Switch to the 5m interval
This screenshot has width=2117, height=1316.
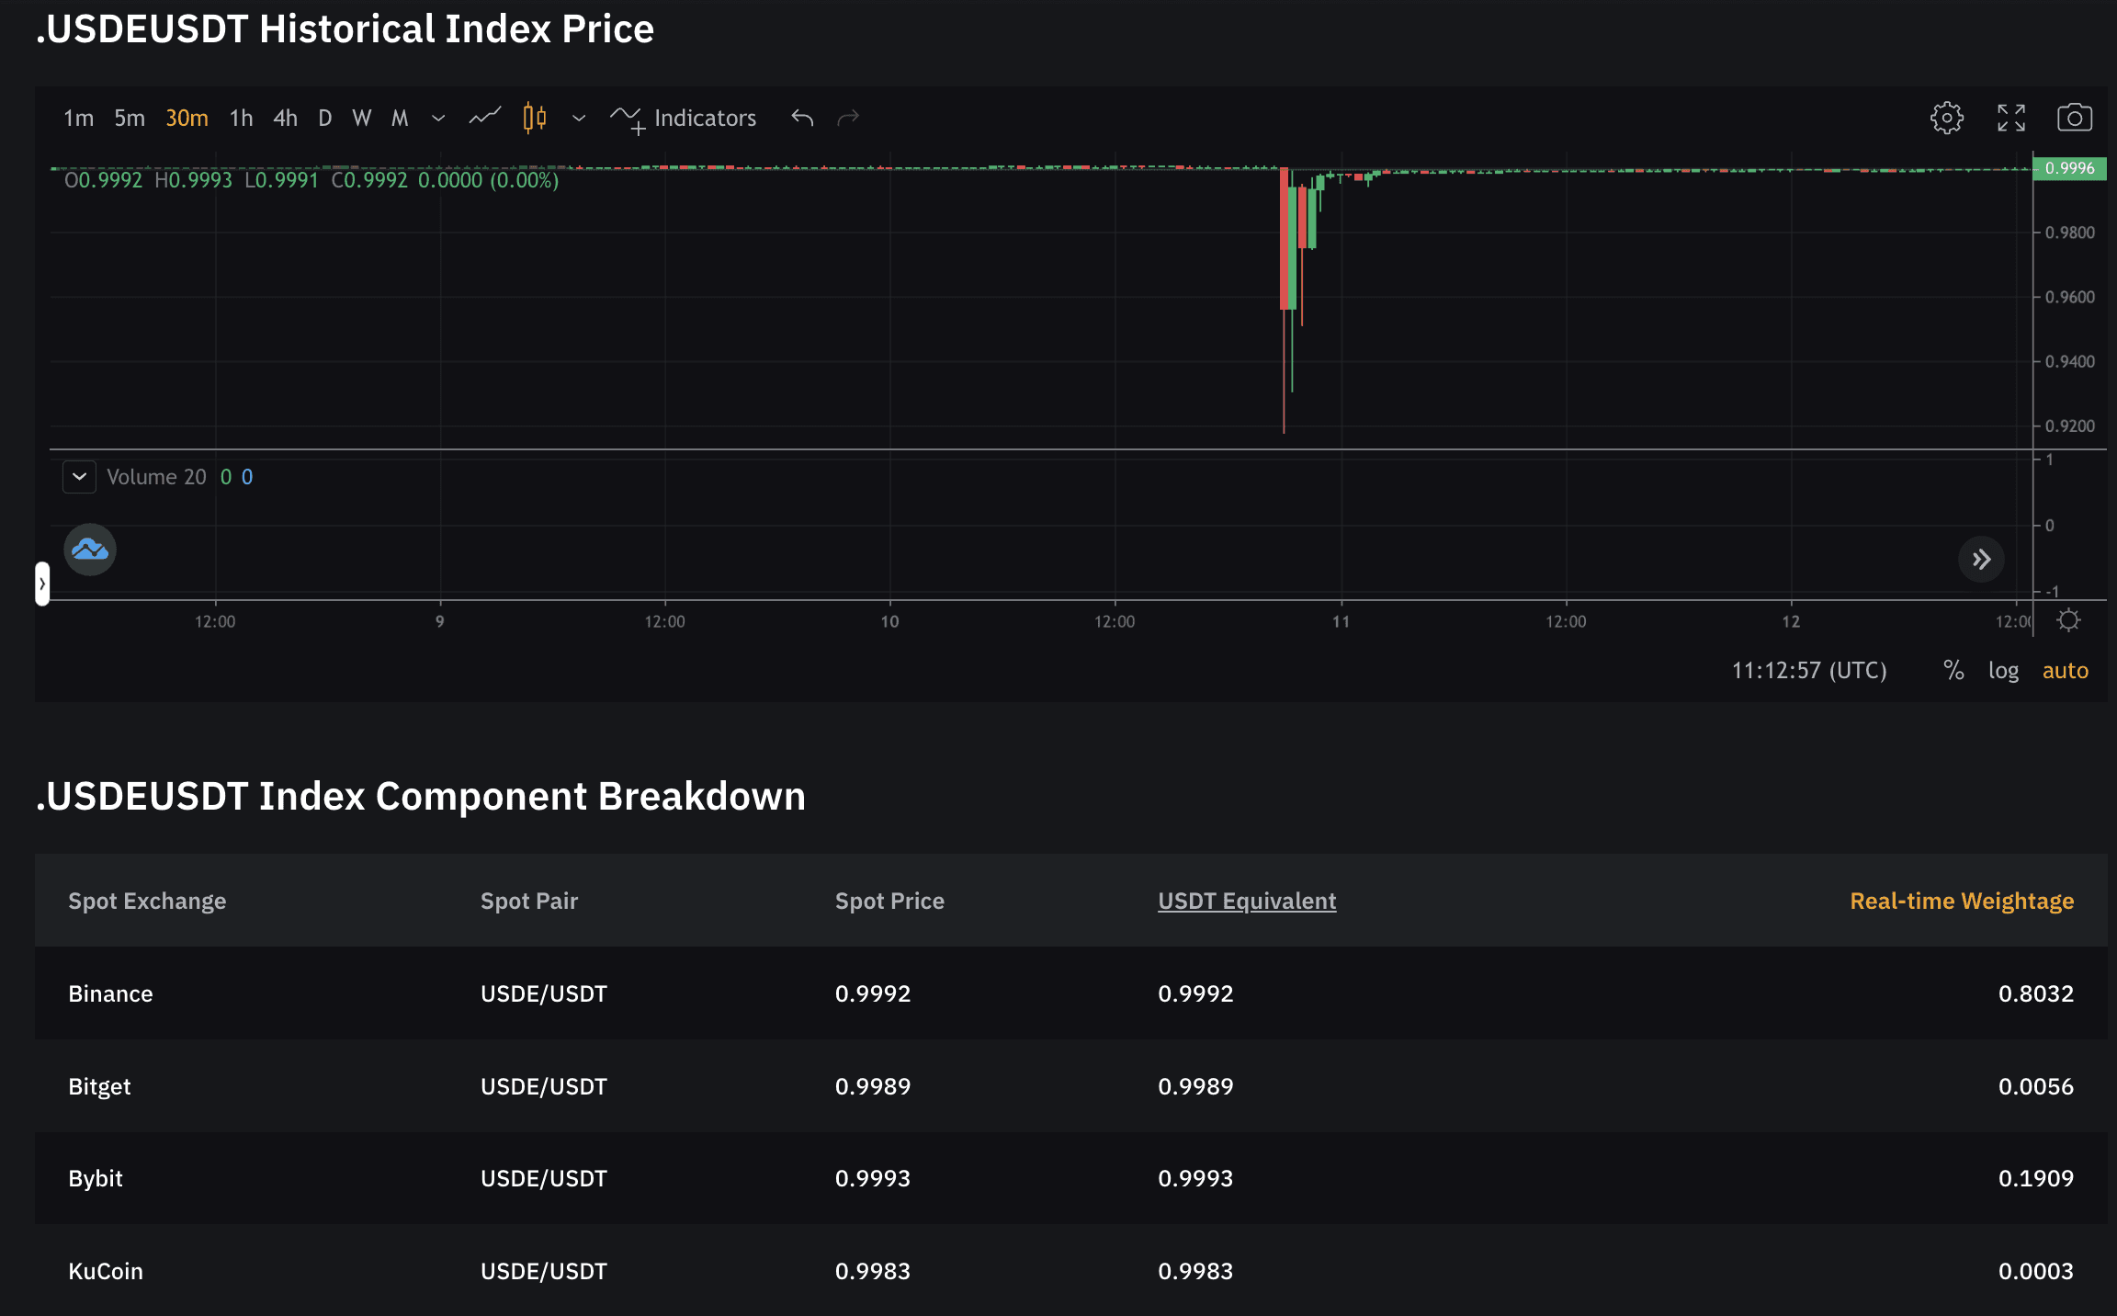tap(130, 118)
